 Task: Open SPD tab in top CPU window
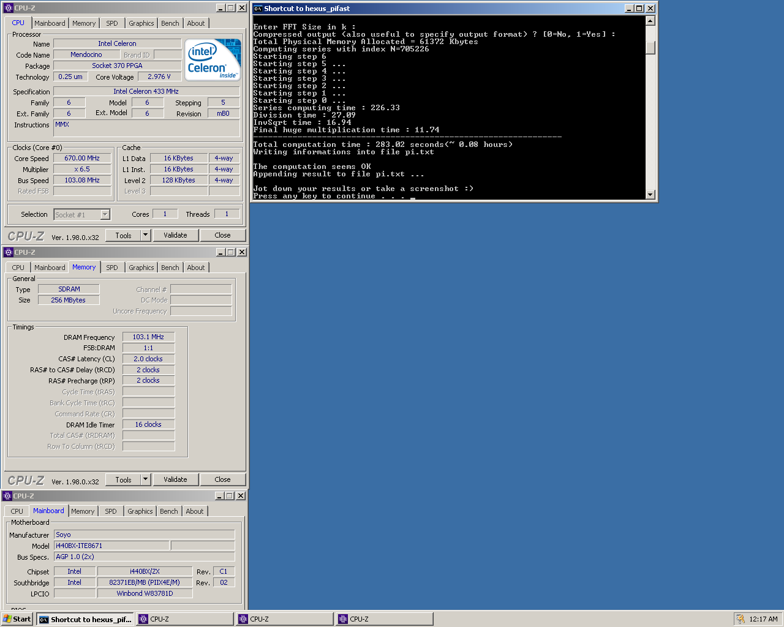click(112, 23)
